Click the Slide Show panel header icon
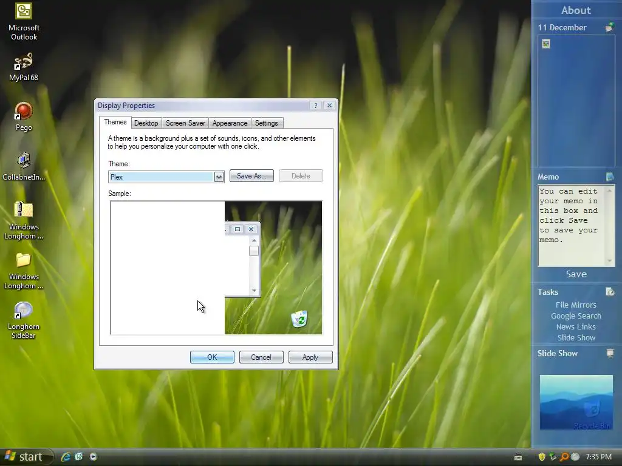Image resolution: width=622 pixels, height=466 pixels. (610, 353)
